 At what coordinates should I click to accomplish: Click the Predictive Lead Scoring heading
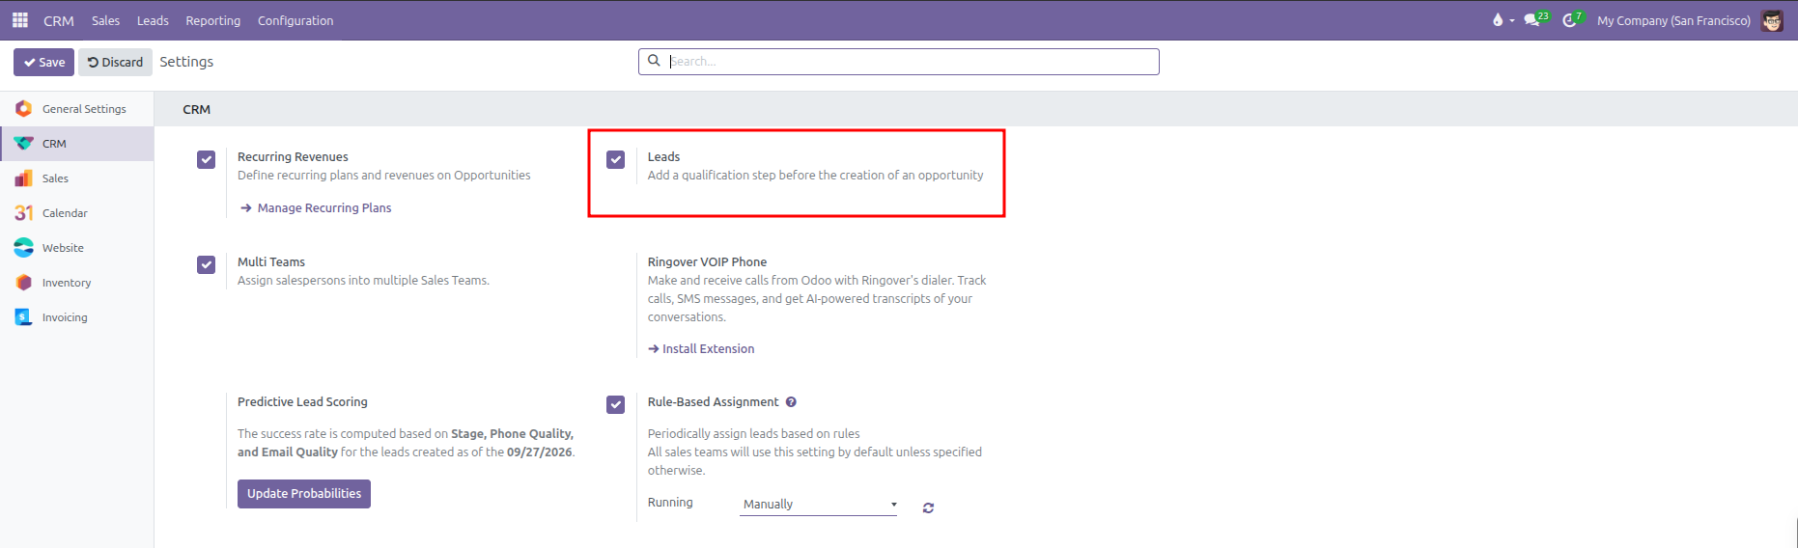(302, 401)
